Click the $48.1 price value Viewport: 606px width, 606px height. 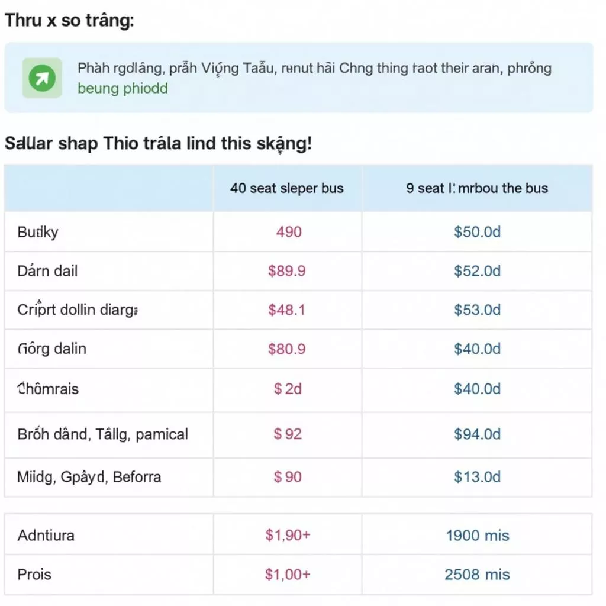[x=287, y=310]
